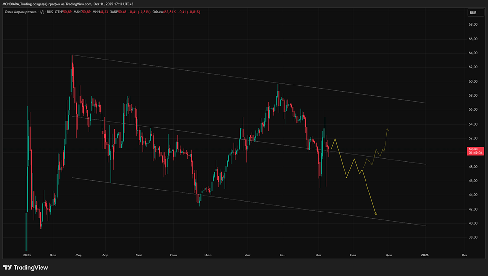Open the RUB currency selector
Screen dimensions: 488x276
[472, 12]
